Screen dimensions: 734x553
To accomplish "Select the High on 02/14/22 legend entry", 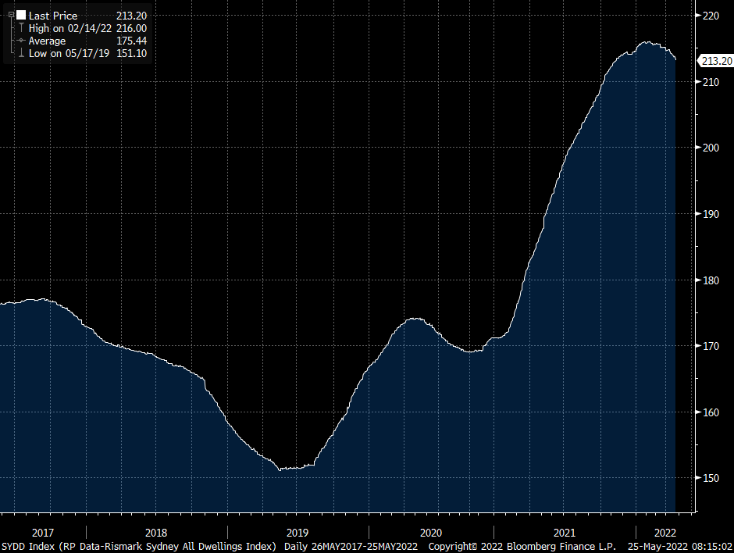I will coord(69,28).
